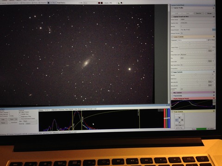The image size is (222, 166).
Task: Open the High Speed Mode dropdown
Action: (x=197, y=65)
